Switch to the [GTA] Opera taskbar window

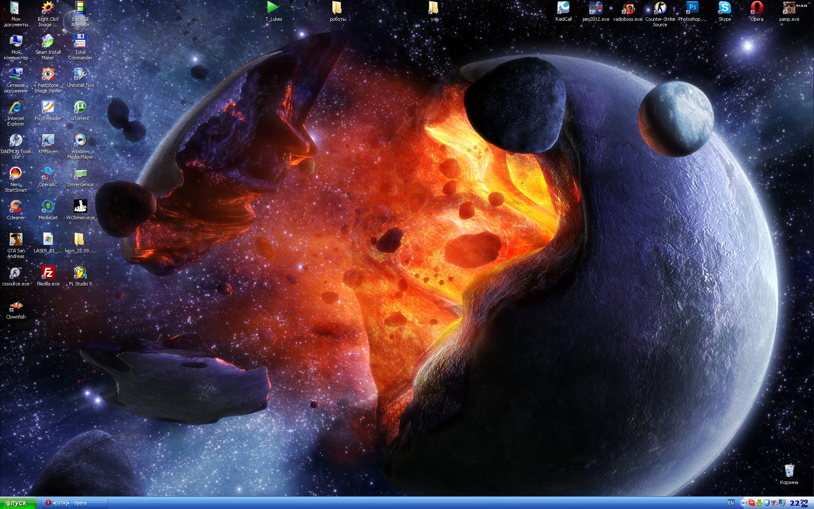75,503
